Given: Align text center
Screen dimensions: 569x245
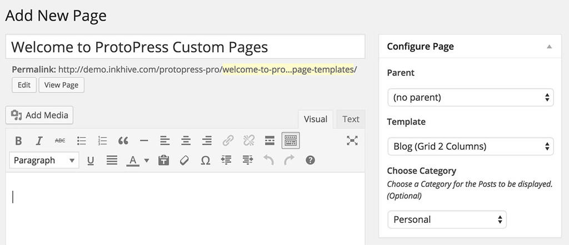Looking at the screenshot, I should tap(186, 140).
